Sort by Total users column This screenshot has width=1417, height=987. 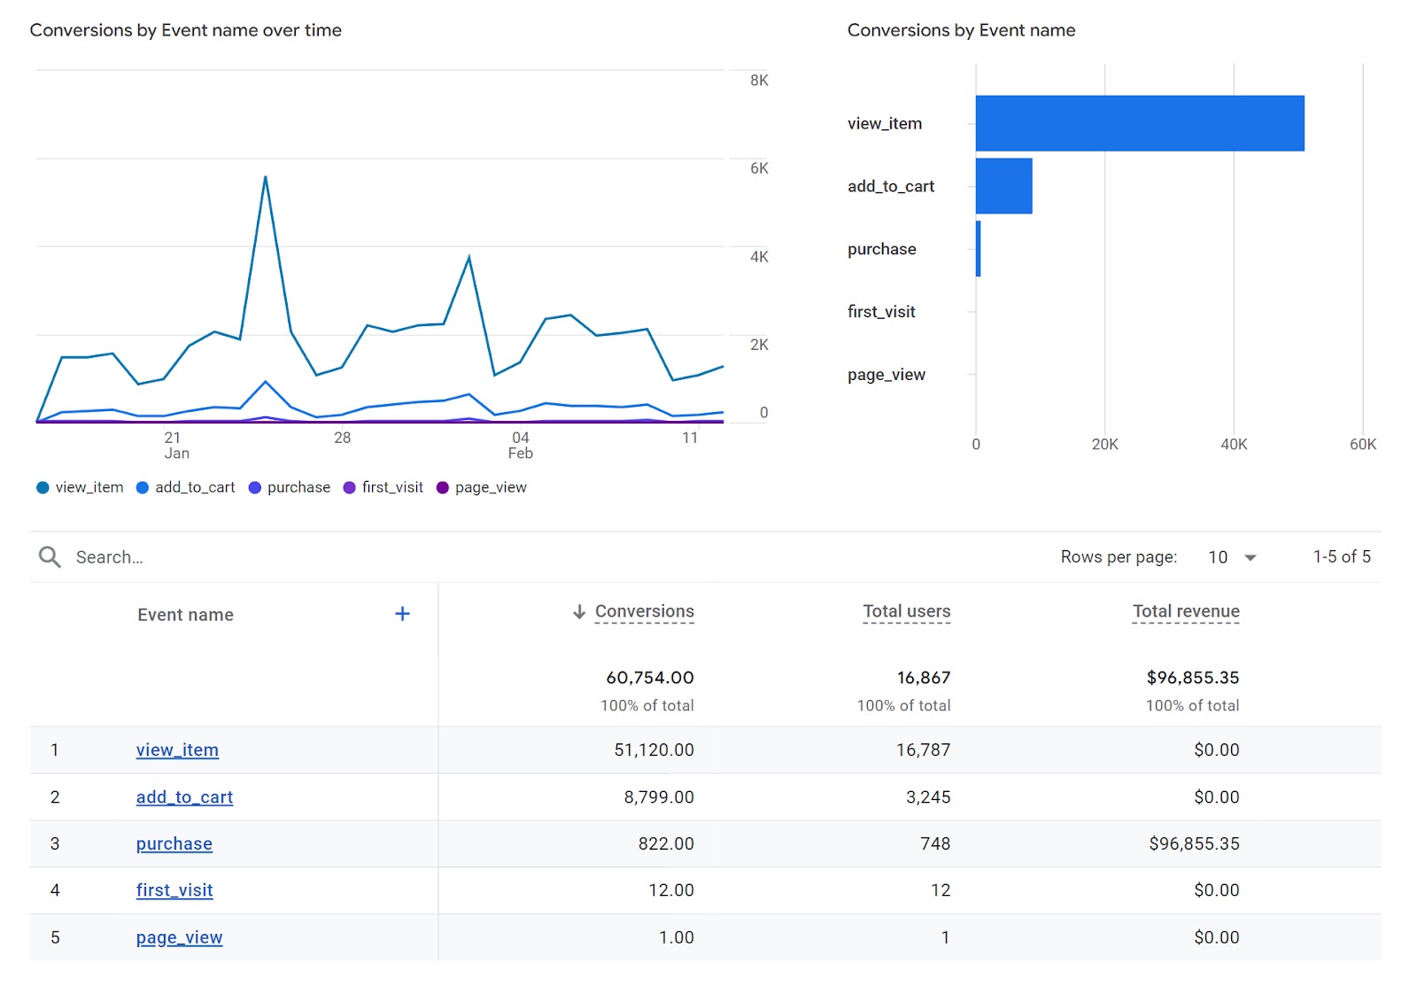click(907, 611)
